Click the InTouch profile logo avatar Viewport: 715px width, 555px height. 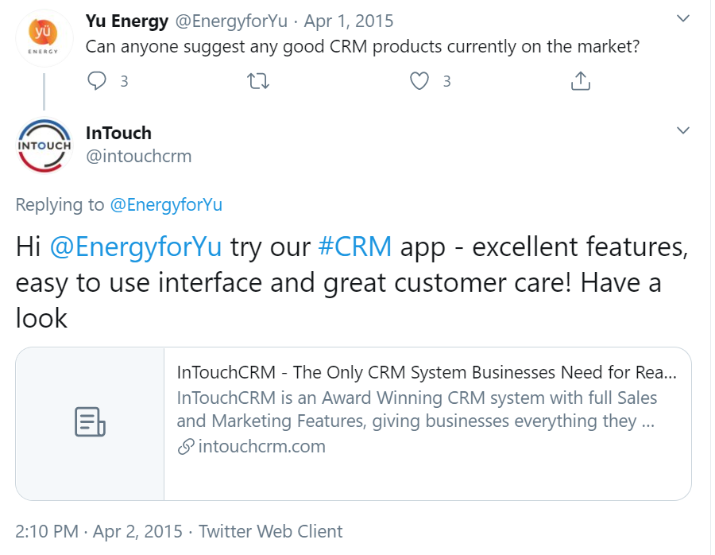click(44, 145)
